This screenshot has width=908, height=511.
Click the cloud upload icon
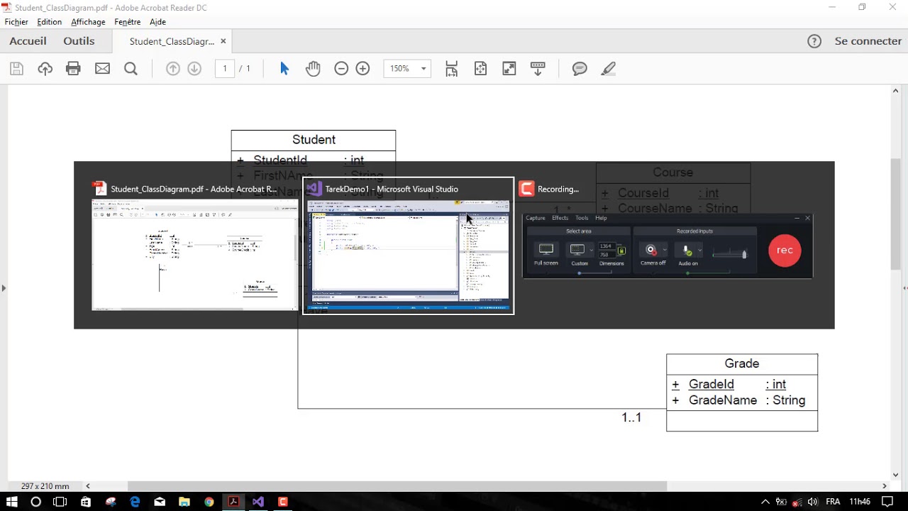pyautogui.click(x=45, y=69)
